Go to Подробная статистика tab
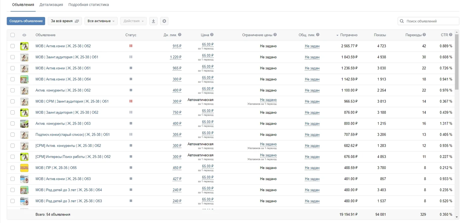465x223 pixels. [89, 5]
